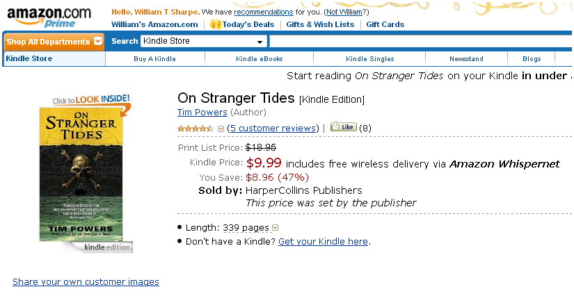This screenshot has width=574, height=296.
Task: Select the Buy A Kindle tab
Action: 154,59
